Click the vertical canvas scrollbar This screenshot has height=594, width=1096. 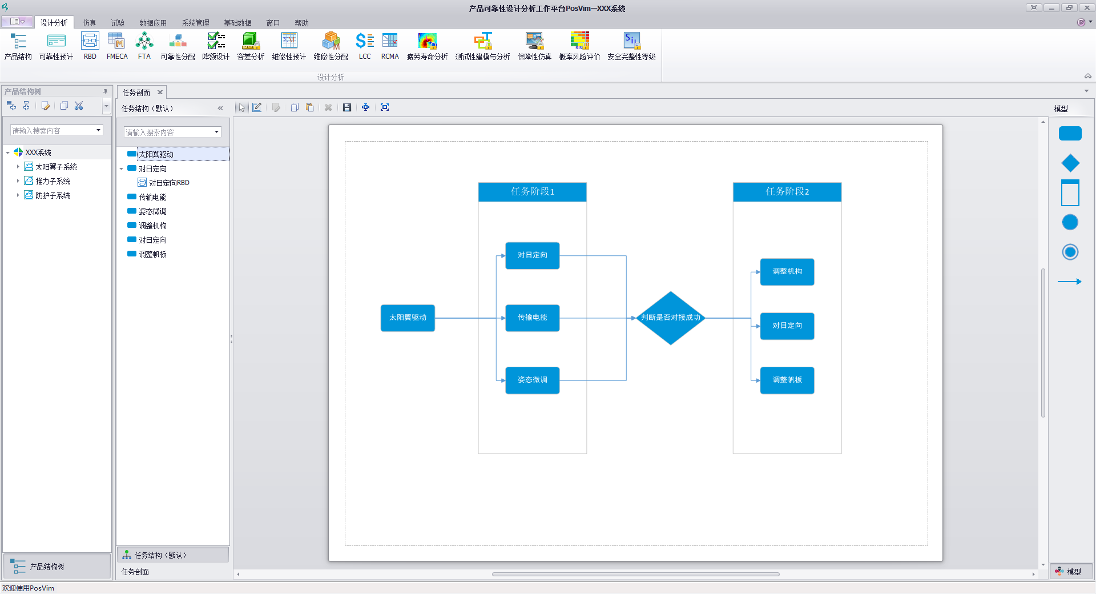[x=1043, y=343]
